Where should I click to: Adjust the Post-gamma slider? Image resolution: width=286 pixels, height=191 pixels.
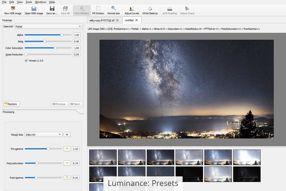[43, 178]
